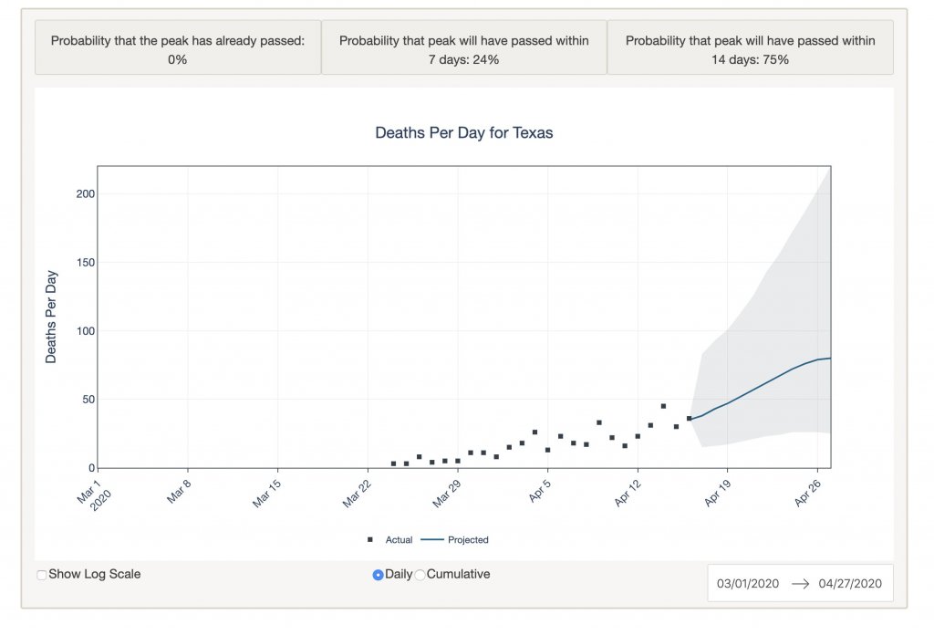Click the arrow between the date range values
Image resolution: width=934 pixels, height=635 pixels.
pos(800,584)
